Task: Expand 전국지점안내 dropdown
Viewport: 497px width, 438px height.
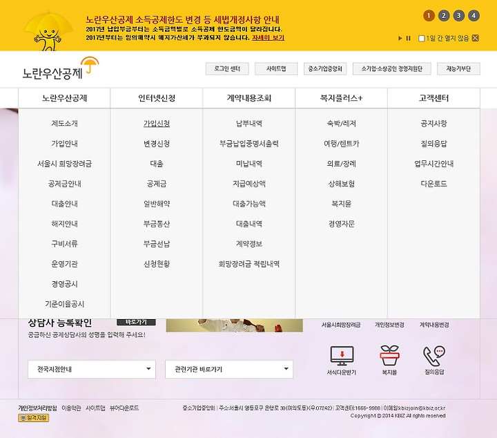Action: tap(92, 369)
